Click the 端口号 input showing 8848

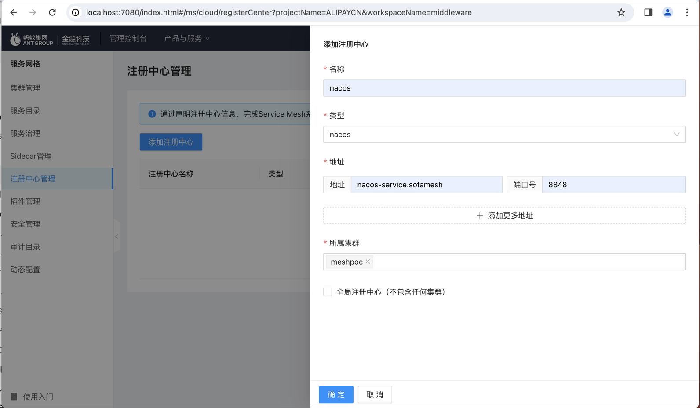pos(614,185)
